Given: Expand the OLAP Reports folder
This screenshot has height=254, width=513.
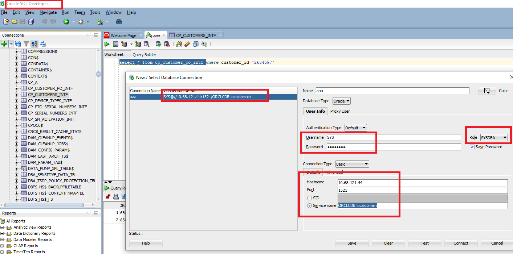Looking at the screenshot, I should click(2, 246).
